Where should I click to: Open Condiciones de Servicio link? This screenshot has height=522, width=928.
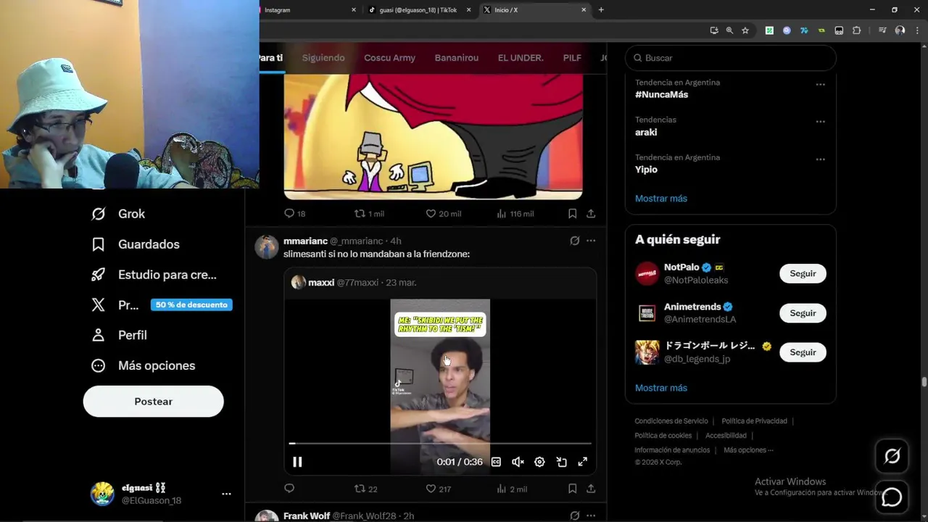click(671, 421)
